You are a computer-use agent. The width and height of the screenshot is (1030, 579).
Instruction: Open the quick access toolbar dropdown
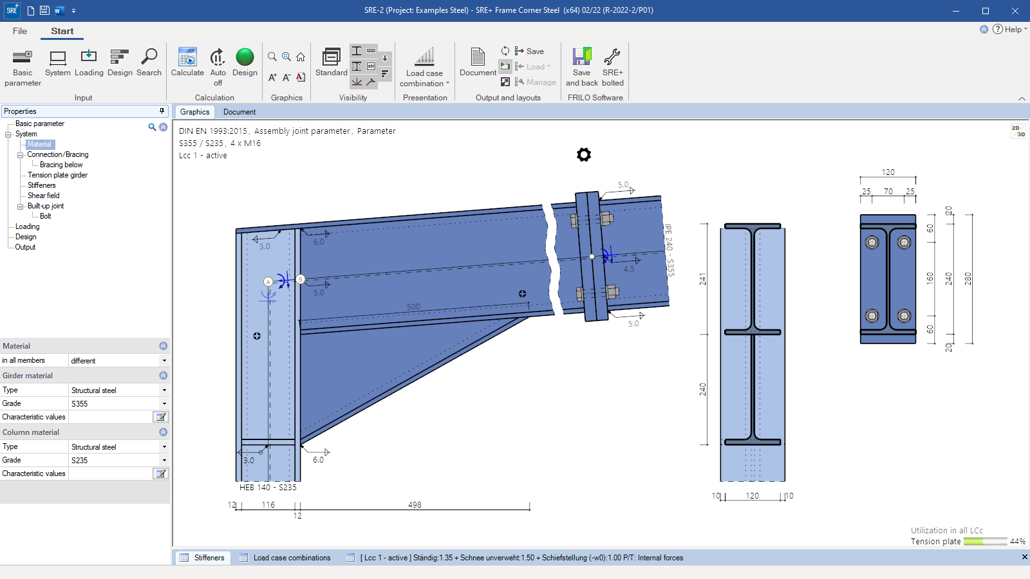coord(73,11)
